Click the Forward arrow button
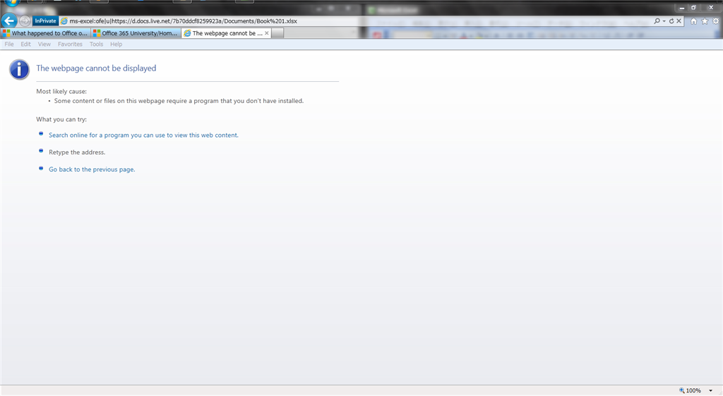723x396 pixels. tap(25, 20)
